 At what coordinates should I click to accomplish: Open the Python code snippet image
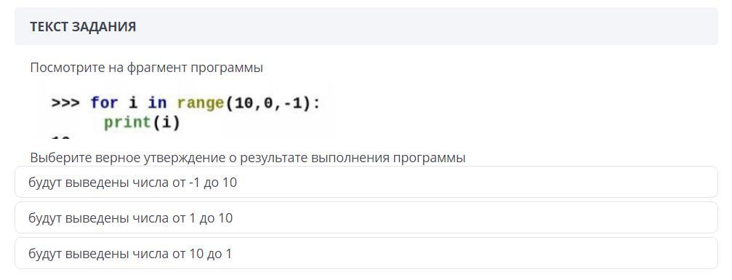coord(185,111)
